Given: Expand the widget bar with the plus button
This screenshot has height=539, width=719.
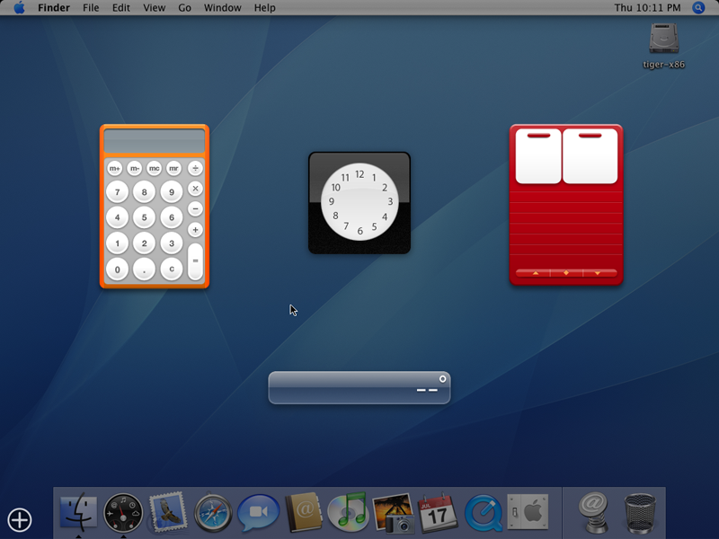Looking at the screenshot, I should tap(20, 519).
